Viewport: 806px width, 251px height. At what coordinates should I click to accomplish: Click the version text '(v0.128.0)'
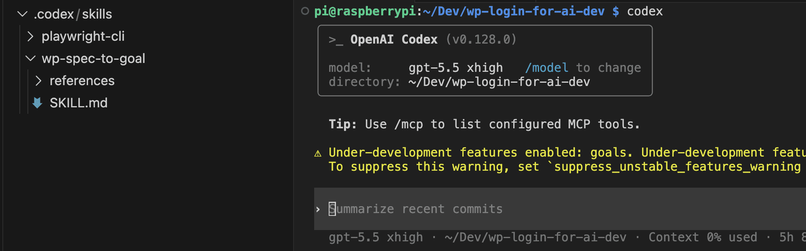click(x=481, y=40)
